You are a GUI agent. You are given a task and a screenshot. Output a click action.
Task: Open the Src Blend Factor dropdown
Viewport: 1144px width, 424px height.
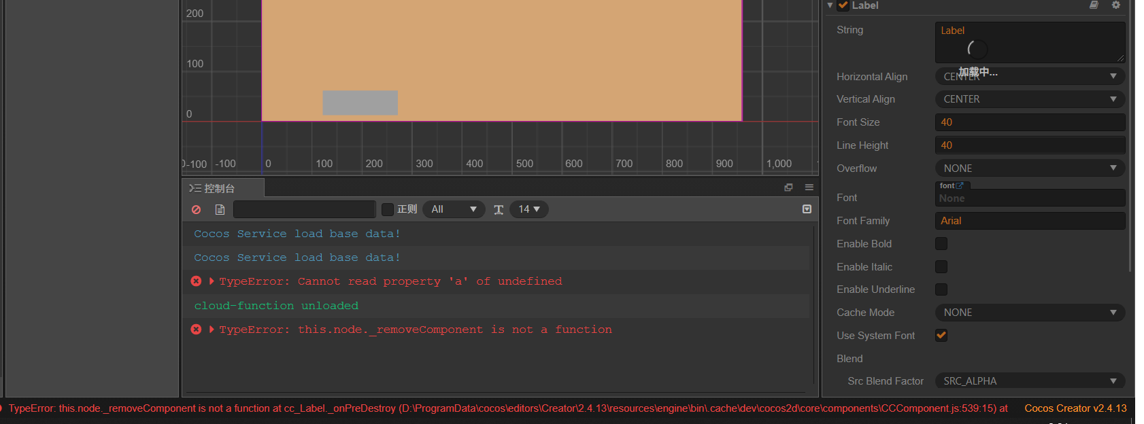(x=1030, y=381)
